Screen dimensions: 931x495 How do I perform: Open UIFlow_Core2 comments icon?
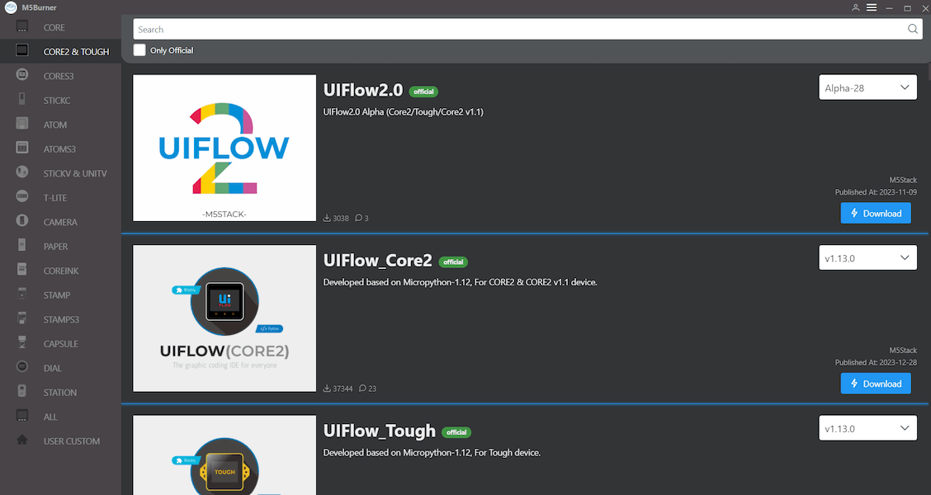tap(363, 389)
